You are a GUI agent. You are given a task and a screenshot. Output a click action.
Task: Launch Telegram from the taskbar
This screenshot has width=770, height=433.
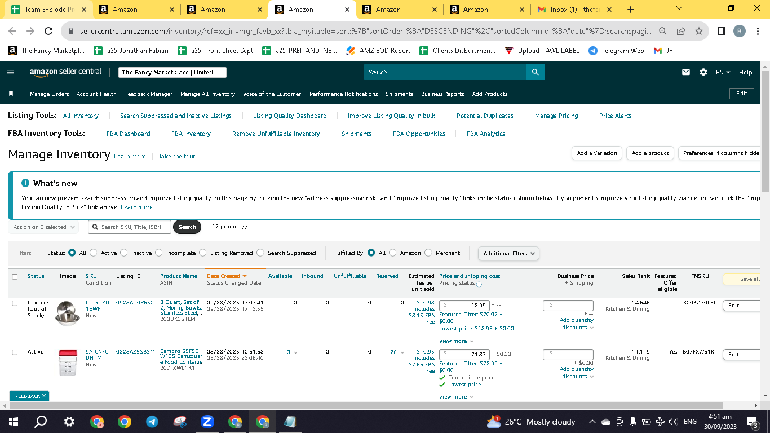(152, 422)
